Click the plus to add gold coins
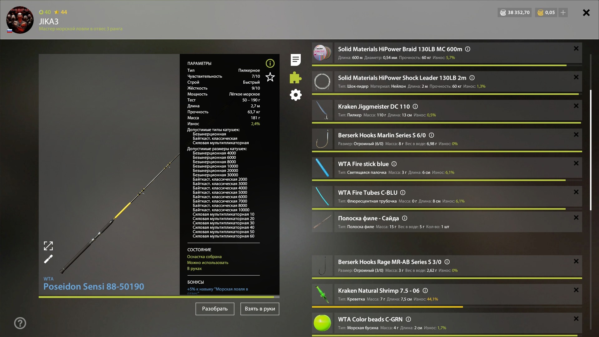Viewport: 599px width, 337px height. click(x=563, y=12)
